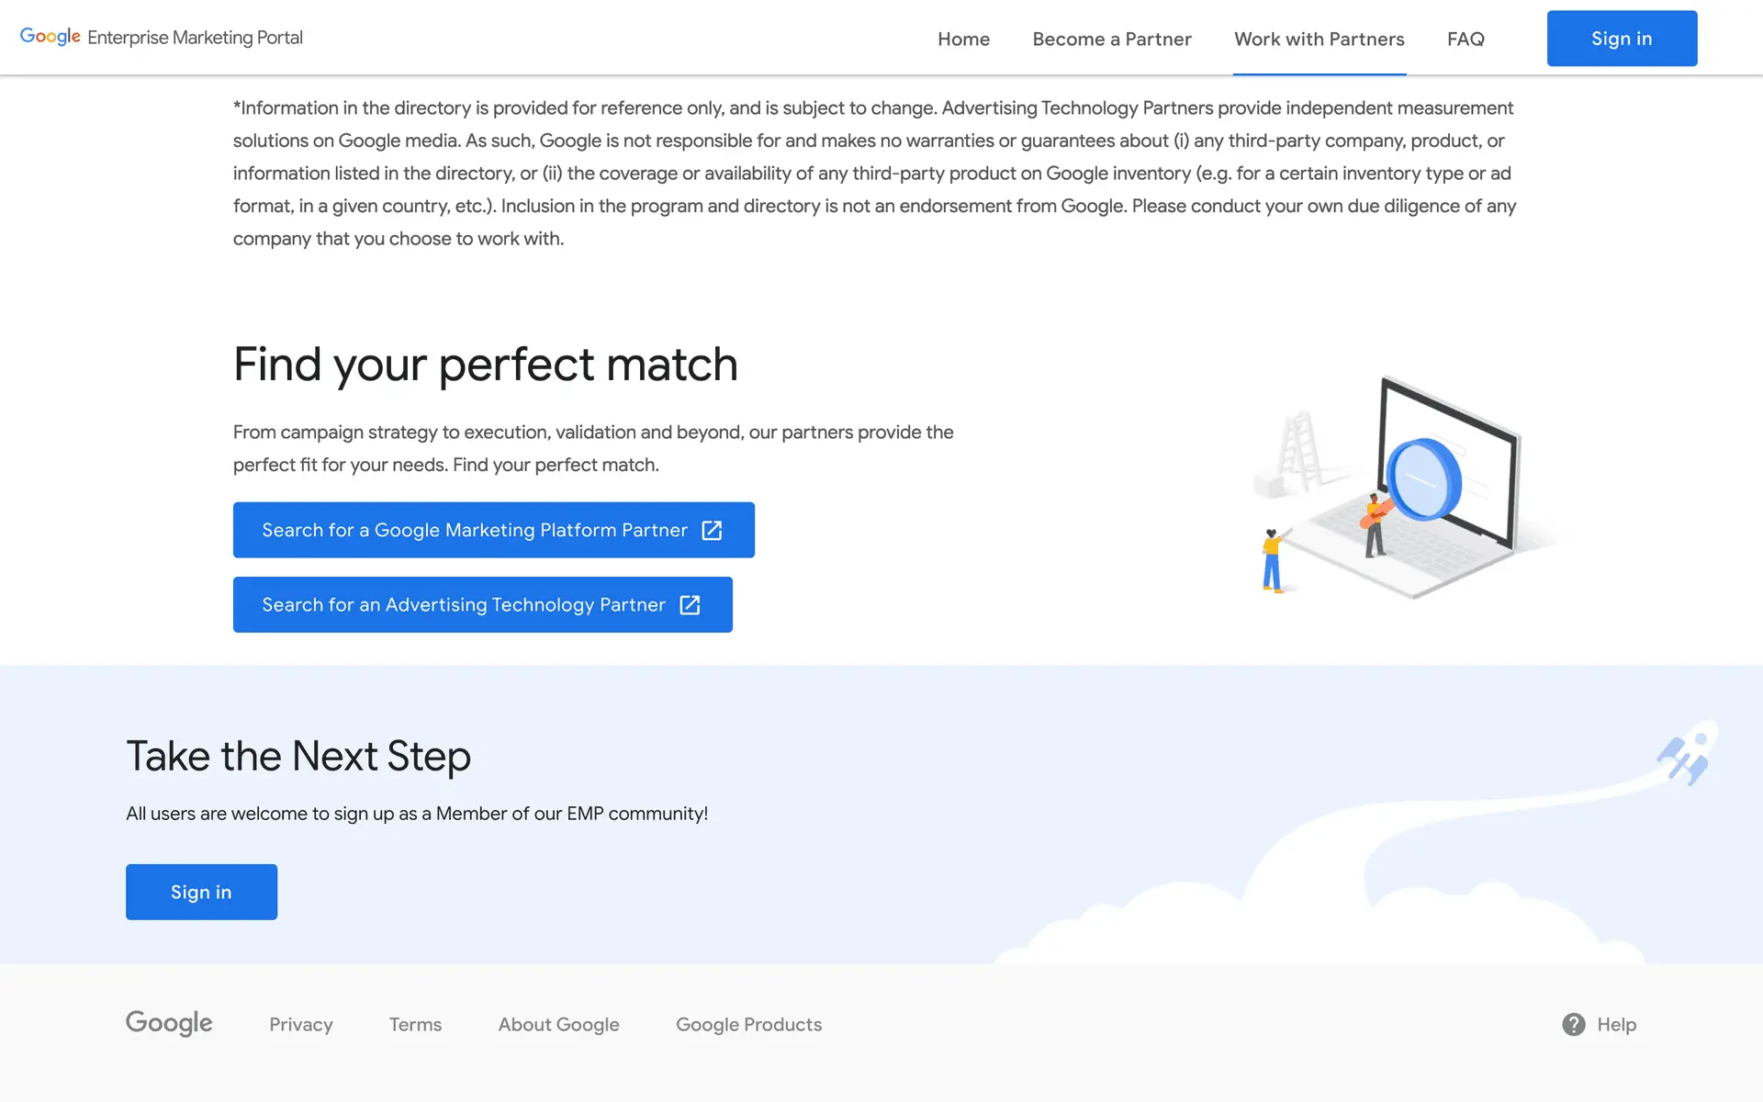Viewport: 1763px width, 1102px height.
Task: Search for a Google Marketing Platform Partner
Action: coord(474,530)
